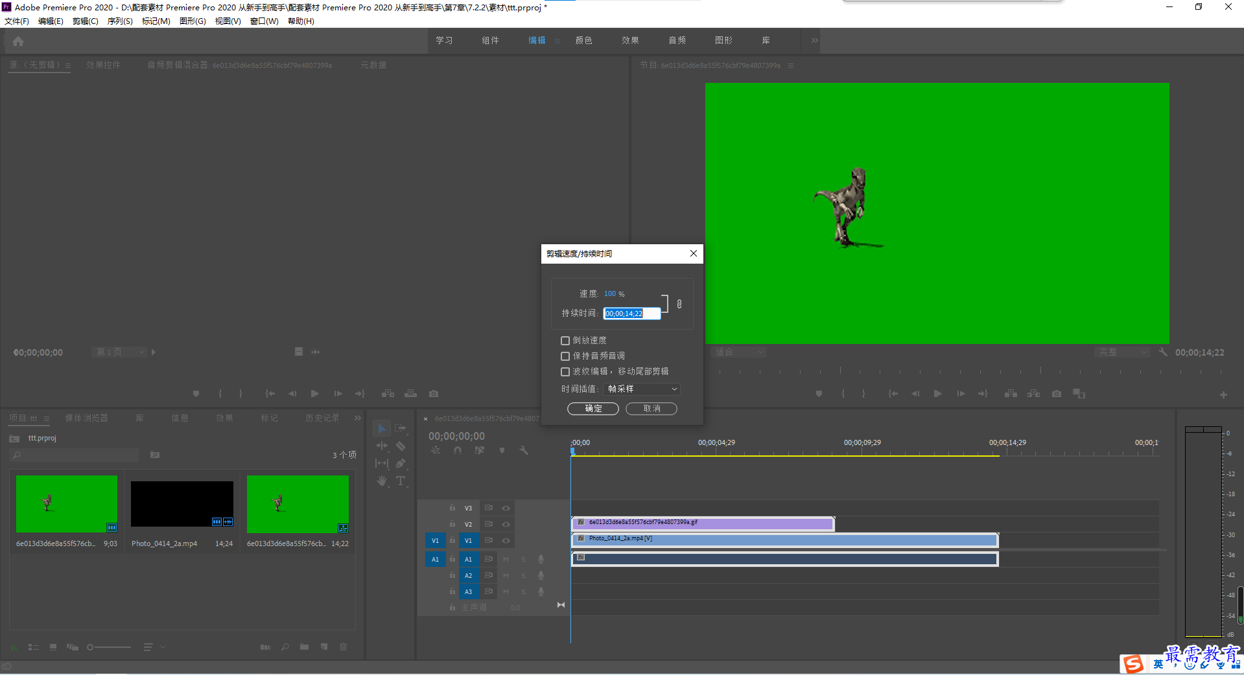Click Extract button in Program monitor
Screen dimensions: 1244x675
[x=1034, y=394]
